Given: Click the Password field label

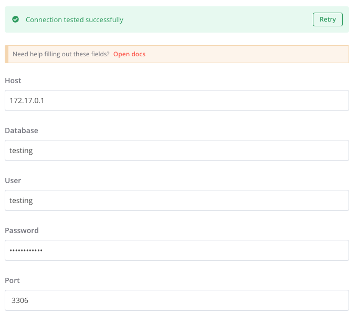Looking at the screenshot, I should (22, 230).
